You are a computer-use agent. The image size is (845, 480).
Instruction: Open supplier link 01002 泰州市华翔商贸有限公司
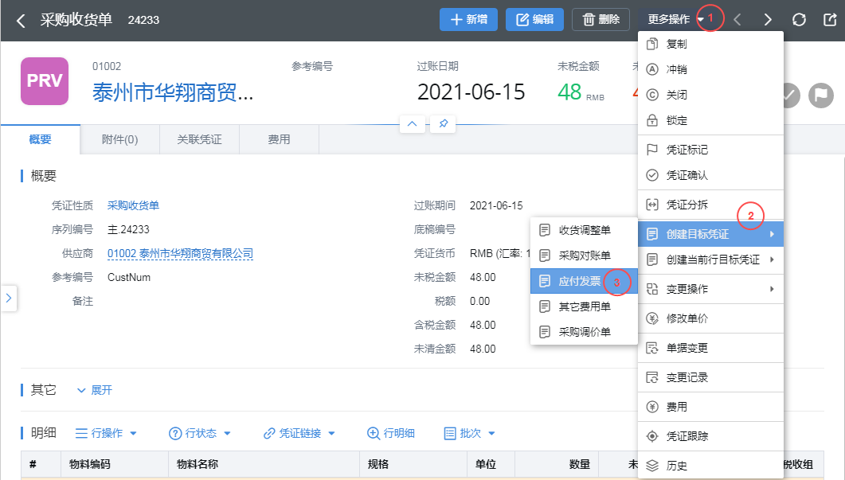pyautogui.click(x=180, y=254)
